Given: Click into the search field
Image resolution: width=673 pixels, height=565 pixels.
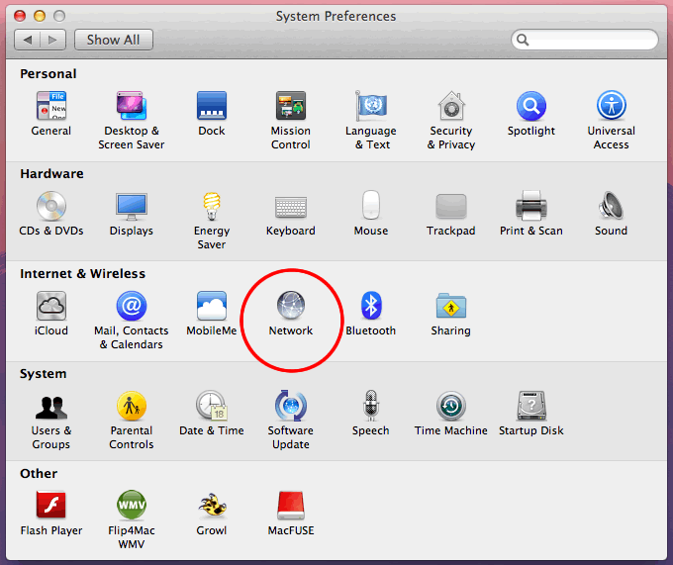Looking at the screenshot, I should point(585,40).
